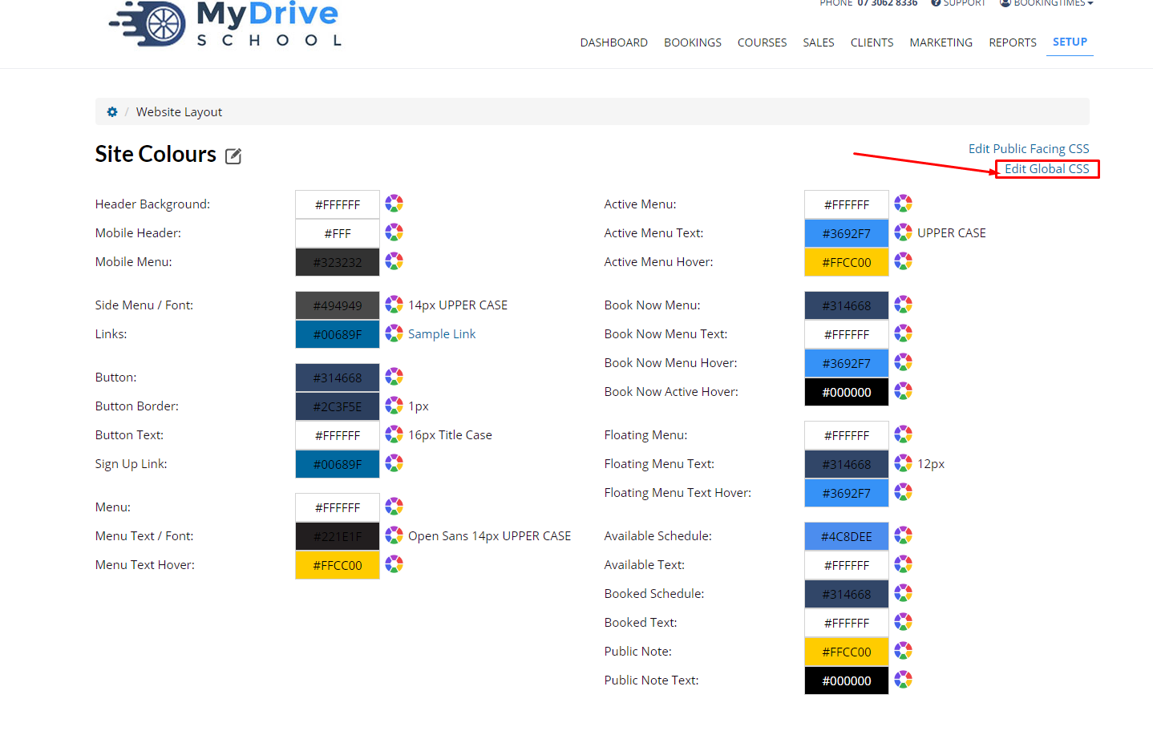This screenshot has height=743, width=1153.
Task: Click the Public Note Text #000000 swatch
Action: 847,680
